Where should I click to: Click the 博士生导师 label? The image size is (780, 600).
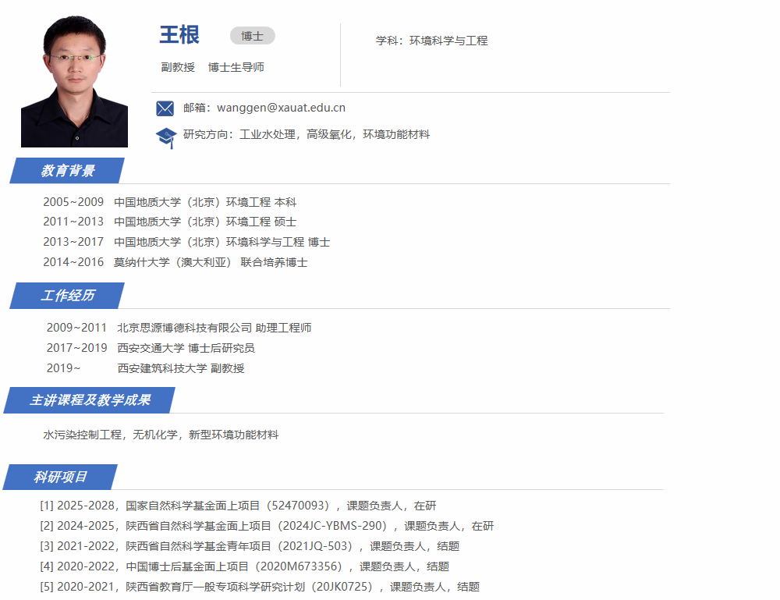(236, 67)
